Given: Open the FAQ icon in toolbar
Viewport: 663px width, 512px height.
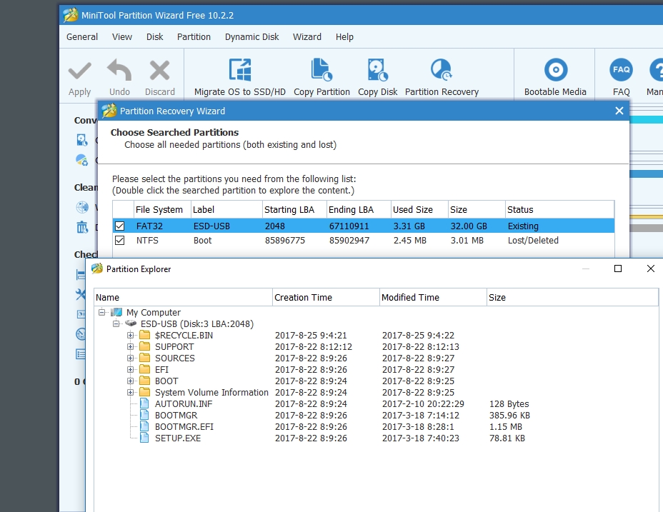Looking at the screenshot, I should click(621, 70).
